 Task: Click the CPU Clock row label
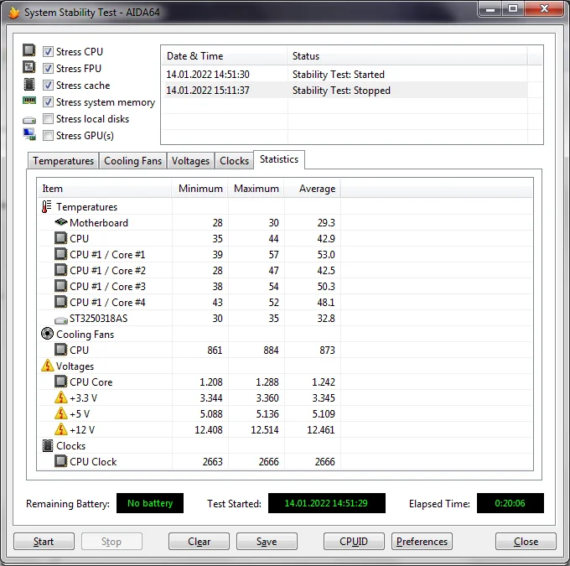point(93,461)
